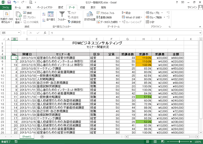Expand the formula bar chevron
The width and height of the screenshot is (203, 144).
200,33
